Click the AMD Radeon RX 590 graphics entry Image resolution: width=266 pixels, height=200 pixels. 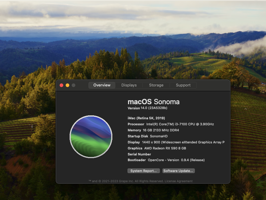[165, 148]
